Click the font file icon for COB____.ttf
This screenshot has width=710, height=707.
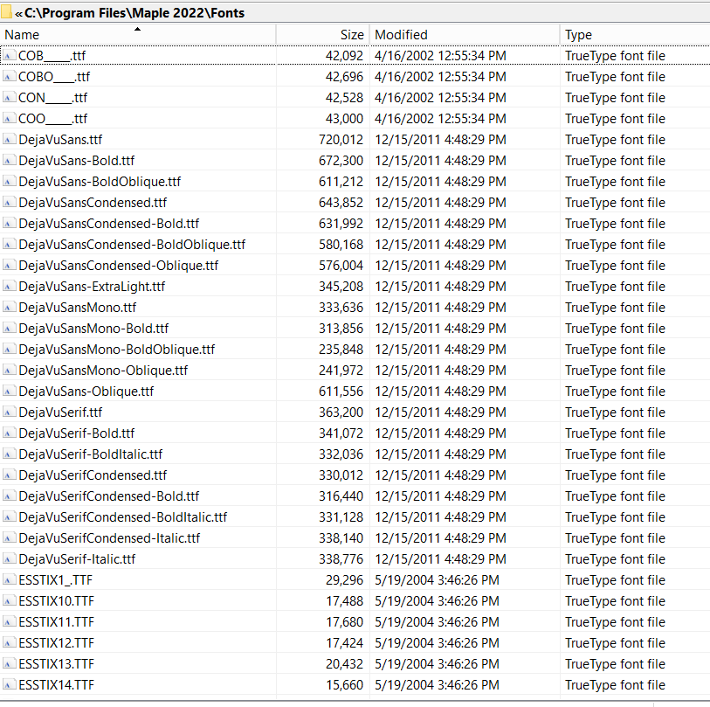(x=9, y=56)
